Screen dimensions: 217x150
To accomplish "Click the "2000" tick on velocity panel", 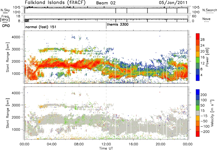I will [16, 117].
